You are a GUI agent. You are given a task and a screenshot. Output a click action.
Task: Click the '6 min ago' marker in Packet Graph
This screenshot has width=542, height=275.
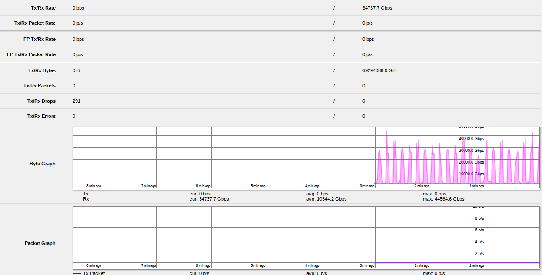203,265
